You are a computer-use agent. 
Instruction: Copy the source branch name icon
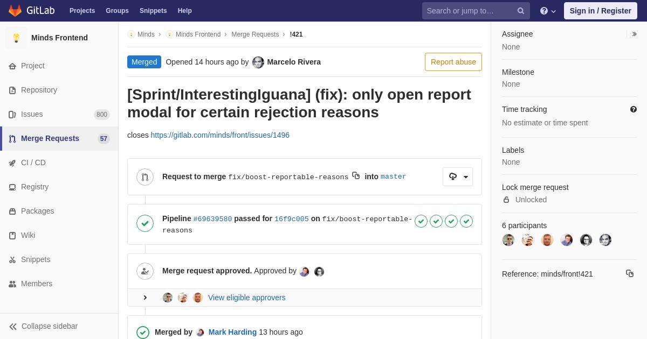click(x=356, y=175)
